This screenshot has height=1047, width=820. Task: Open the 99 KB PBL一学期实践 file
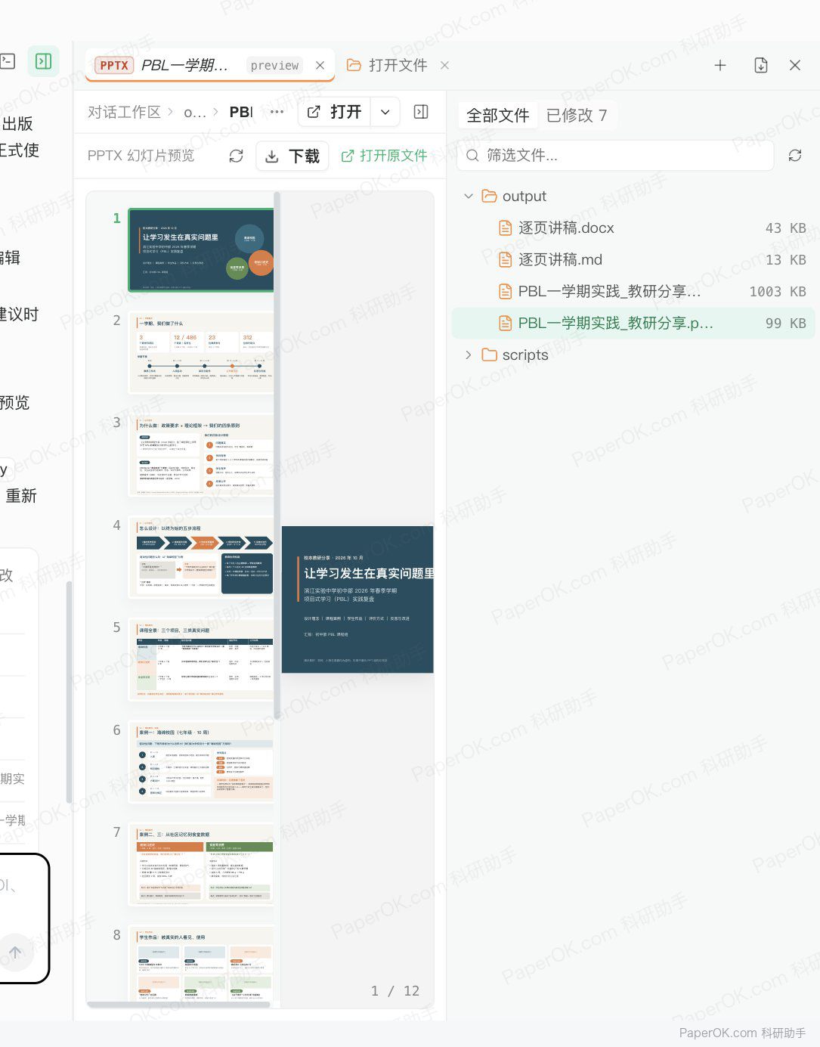click(633, 323)
